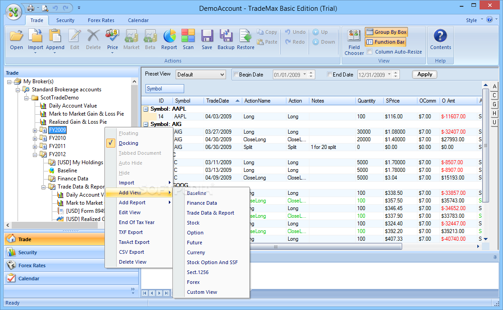This screenshot has width=503, height=310.
Task: Click the Beta icon
Action: (150, 36)
